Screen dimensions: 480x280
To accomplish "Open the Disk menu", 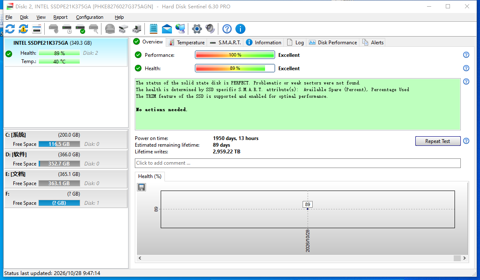I will pos(24,17).
